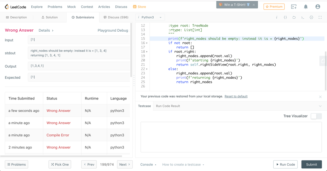Close the code restored notice
The height and width of the screenshot is (171, 327).
click(320, 97)
